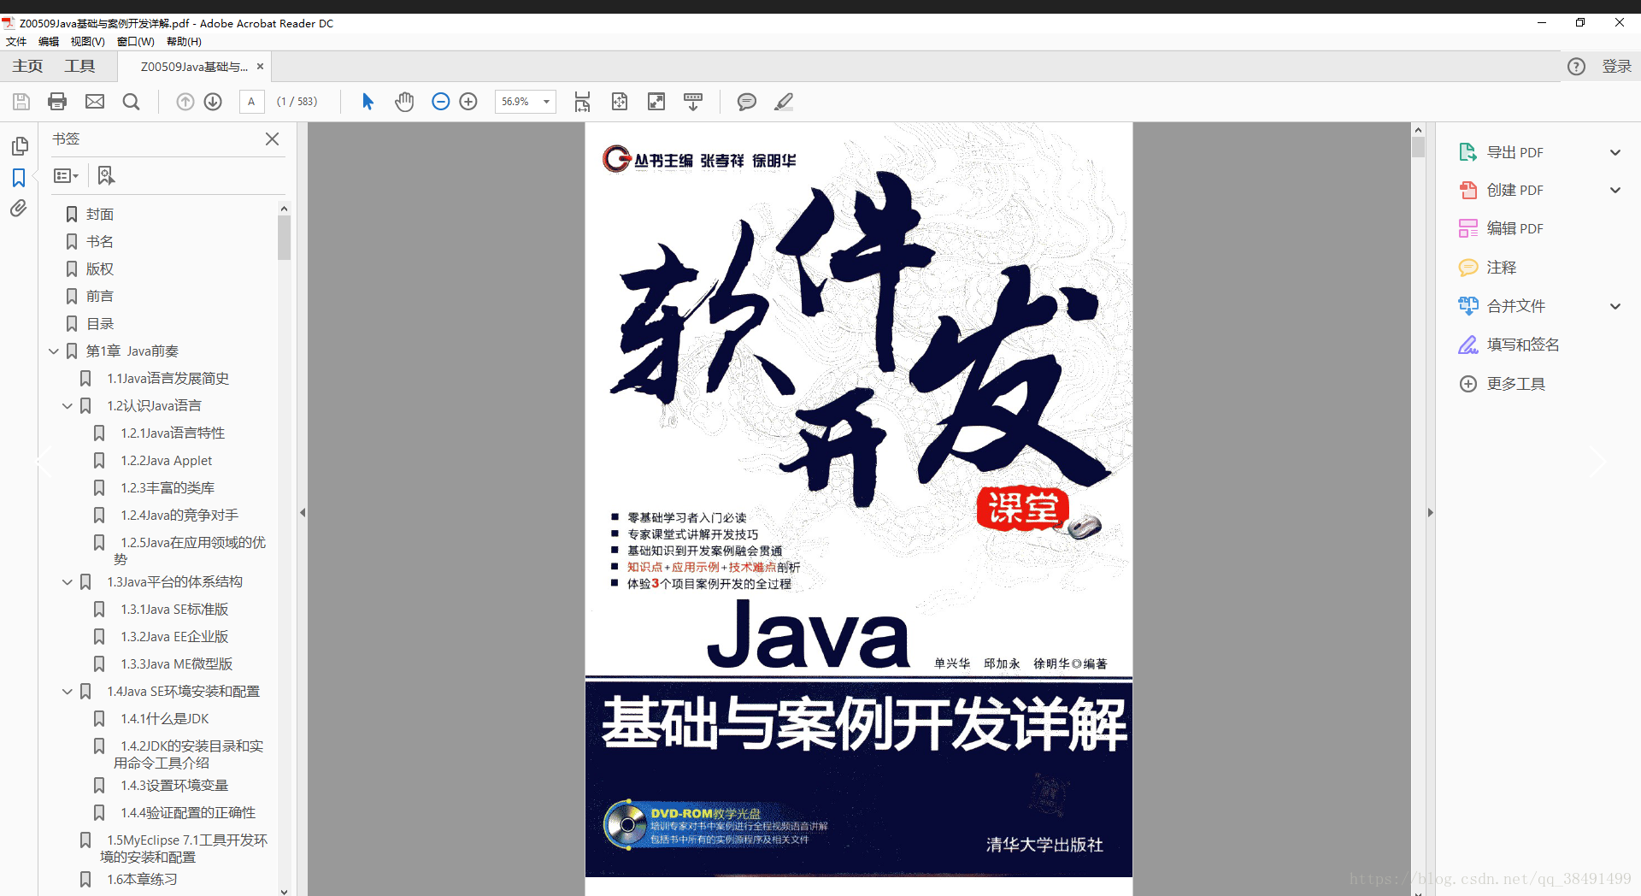Open the 注释 comment tool
1641x896 pixels.
click(1487, 268)
